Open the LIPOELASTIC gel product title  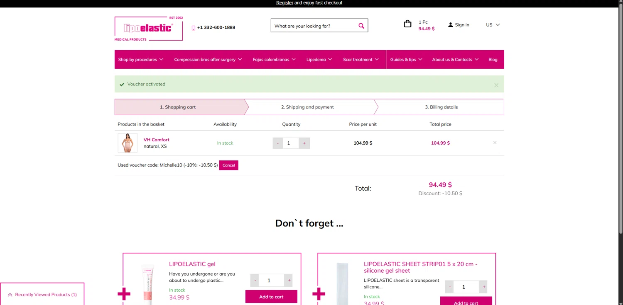pos(192,264)
